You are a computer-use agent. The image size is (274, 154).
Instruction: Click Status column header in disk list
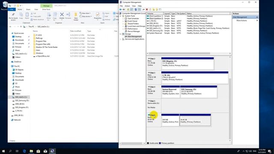pyautogui.click(x=208, y=13)
